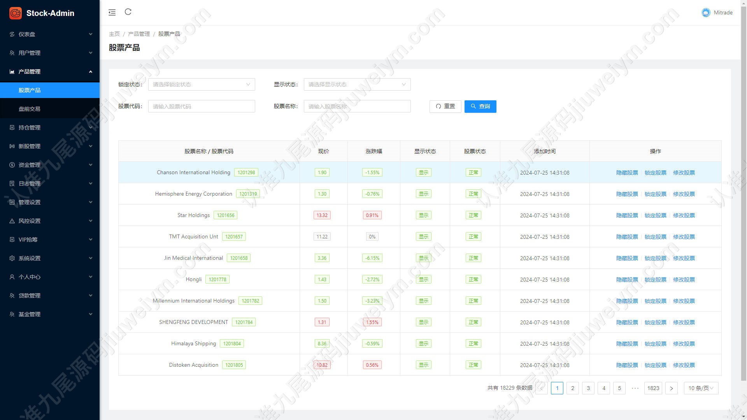The height and width of the screenshot is (420, 747).
Task: Click the Stock-Admin logo icon
Action: [16, 13]
